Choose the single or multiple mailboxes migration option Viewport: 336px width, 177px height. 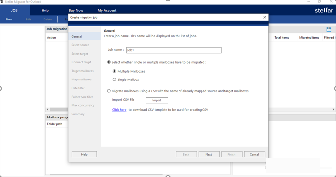[109, 62]
